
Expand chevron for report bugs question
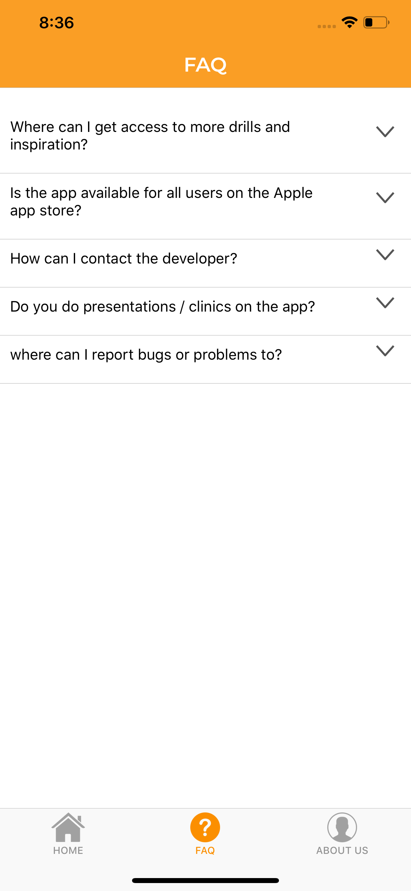[x=385, y=351]
